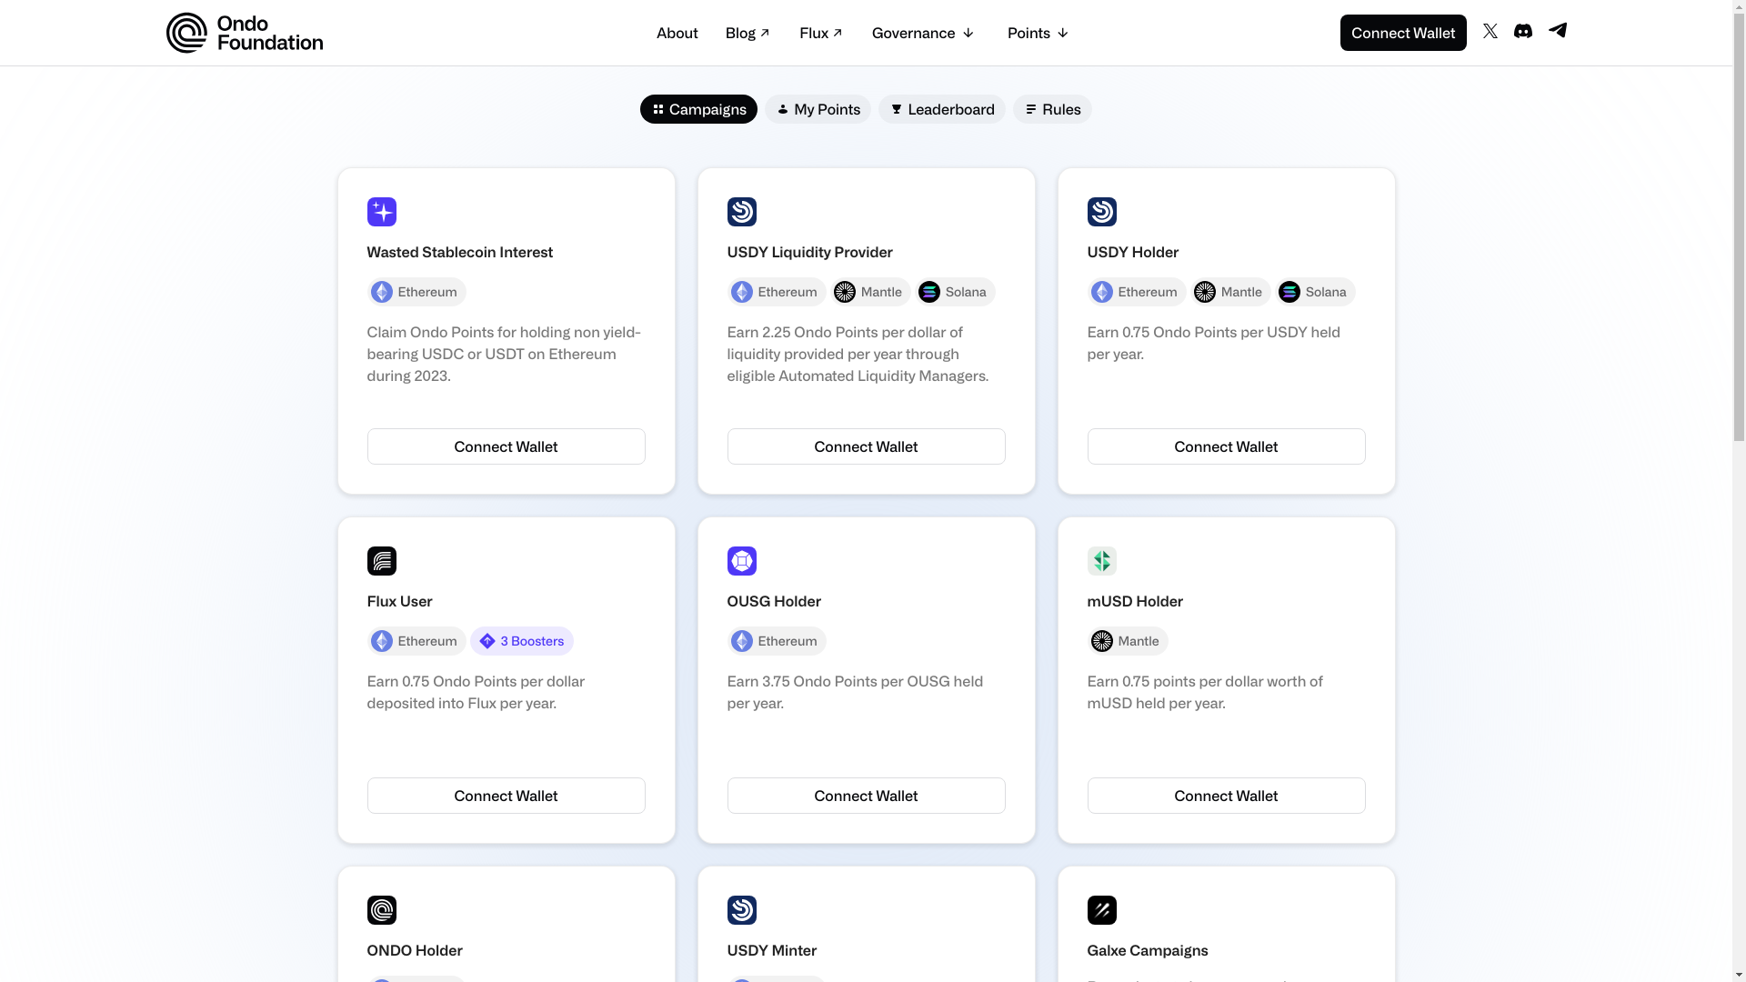Click the 'Flux User' card title

(400, 601)
